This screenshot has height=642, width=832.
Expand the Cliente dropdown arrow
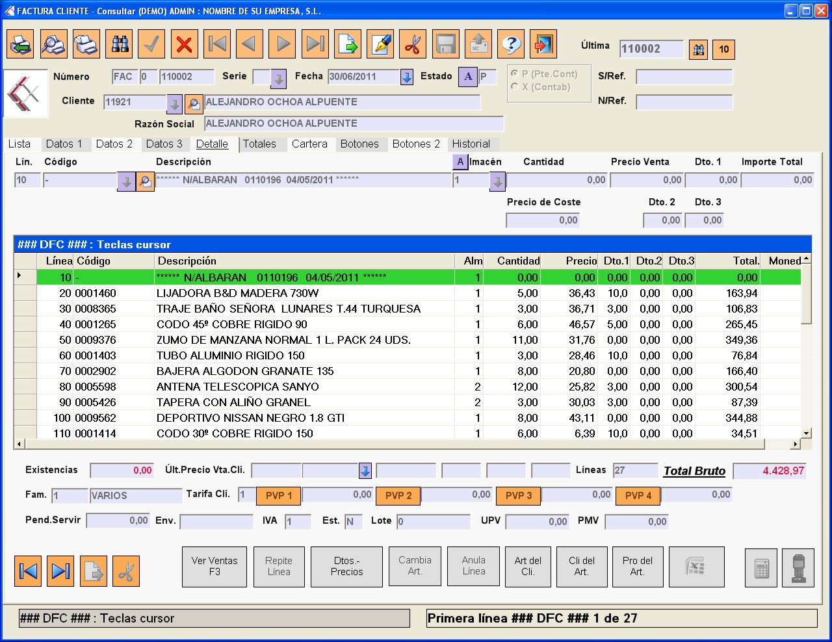coord(174,103)
